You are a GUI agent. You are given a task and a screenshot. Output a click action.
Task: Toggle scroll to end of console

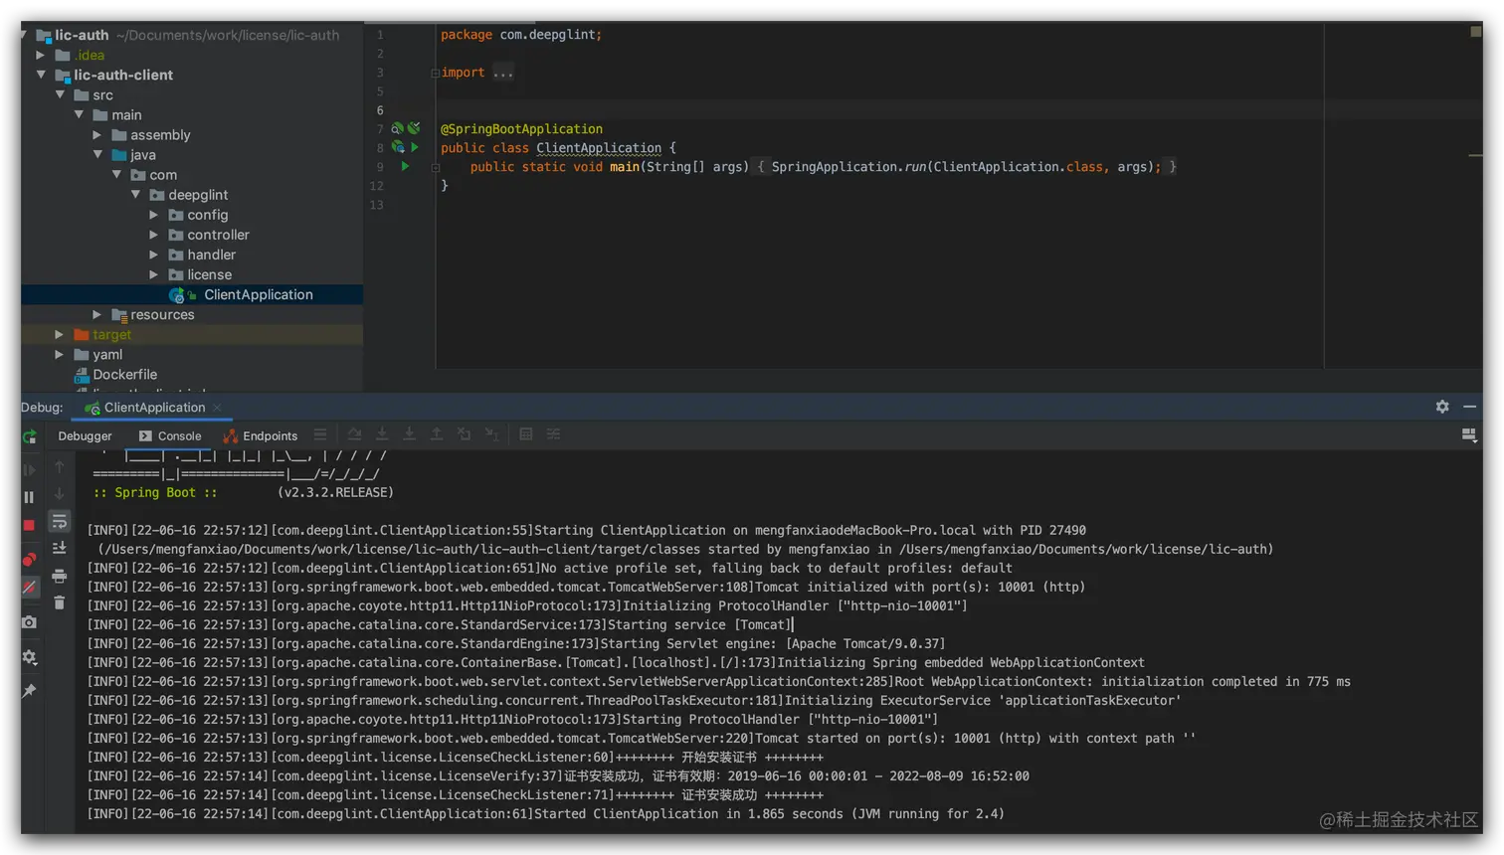tap(60, 548)
